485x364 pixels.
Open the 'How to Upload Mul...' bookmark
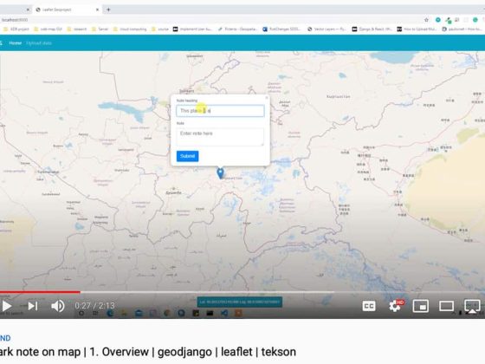point(417,29)
